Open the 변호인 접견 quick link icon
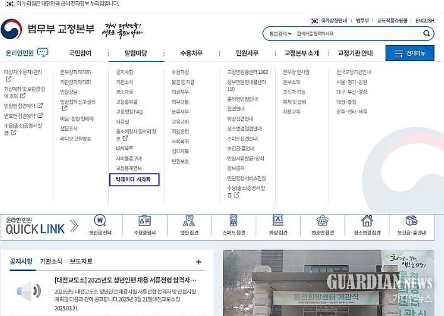The height and width of the screenshot is (316, 444). coord(322,221)
